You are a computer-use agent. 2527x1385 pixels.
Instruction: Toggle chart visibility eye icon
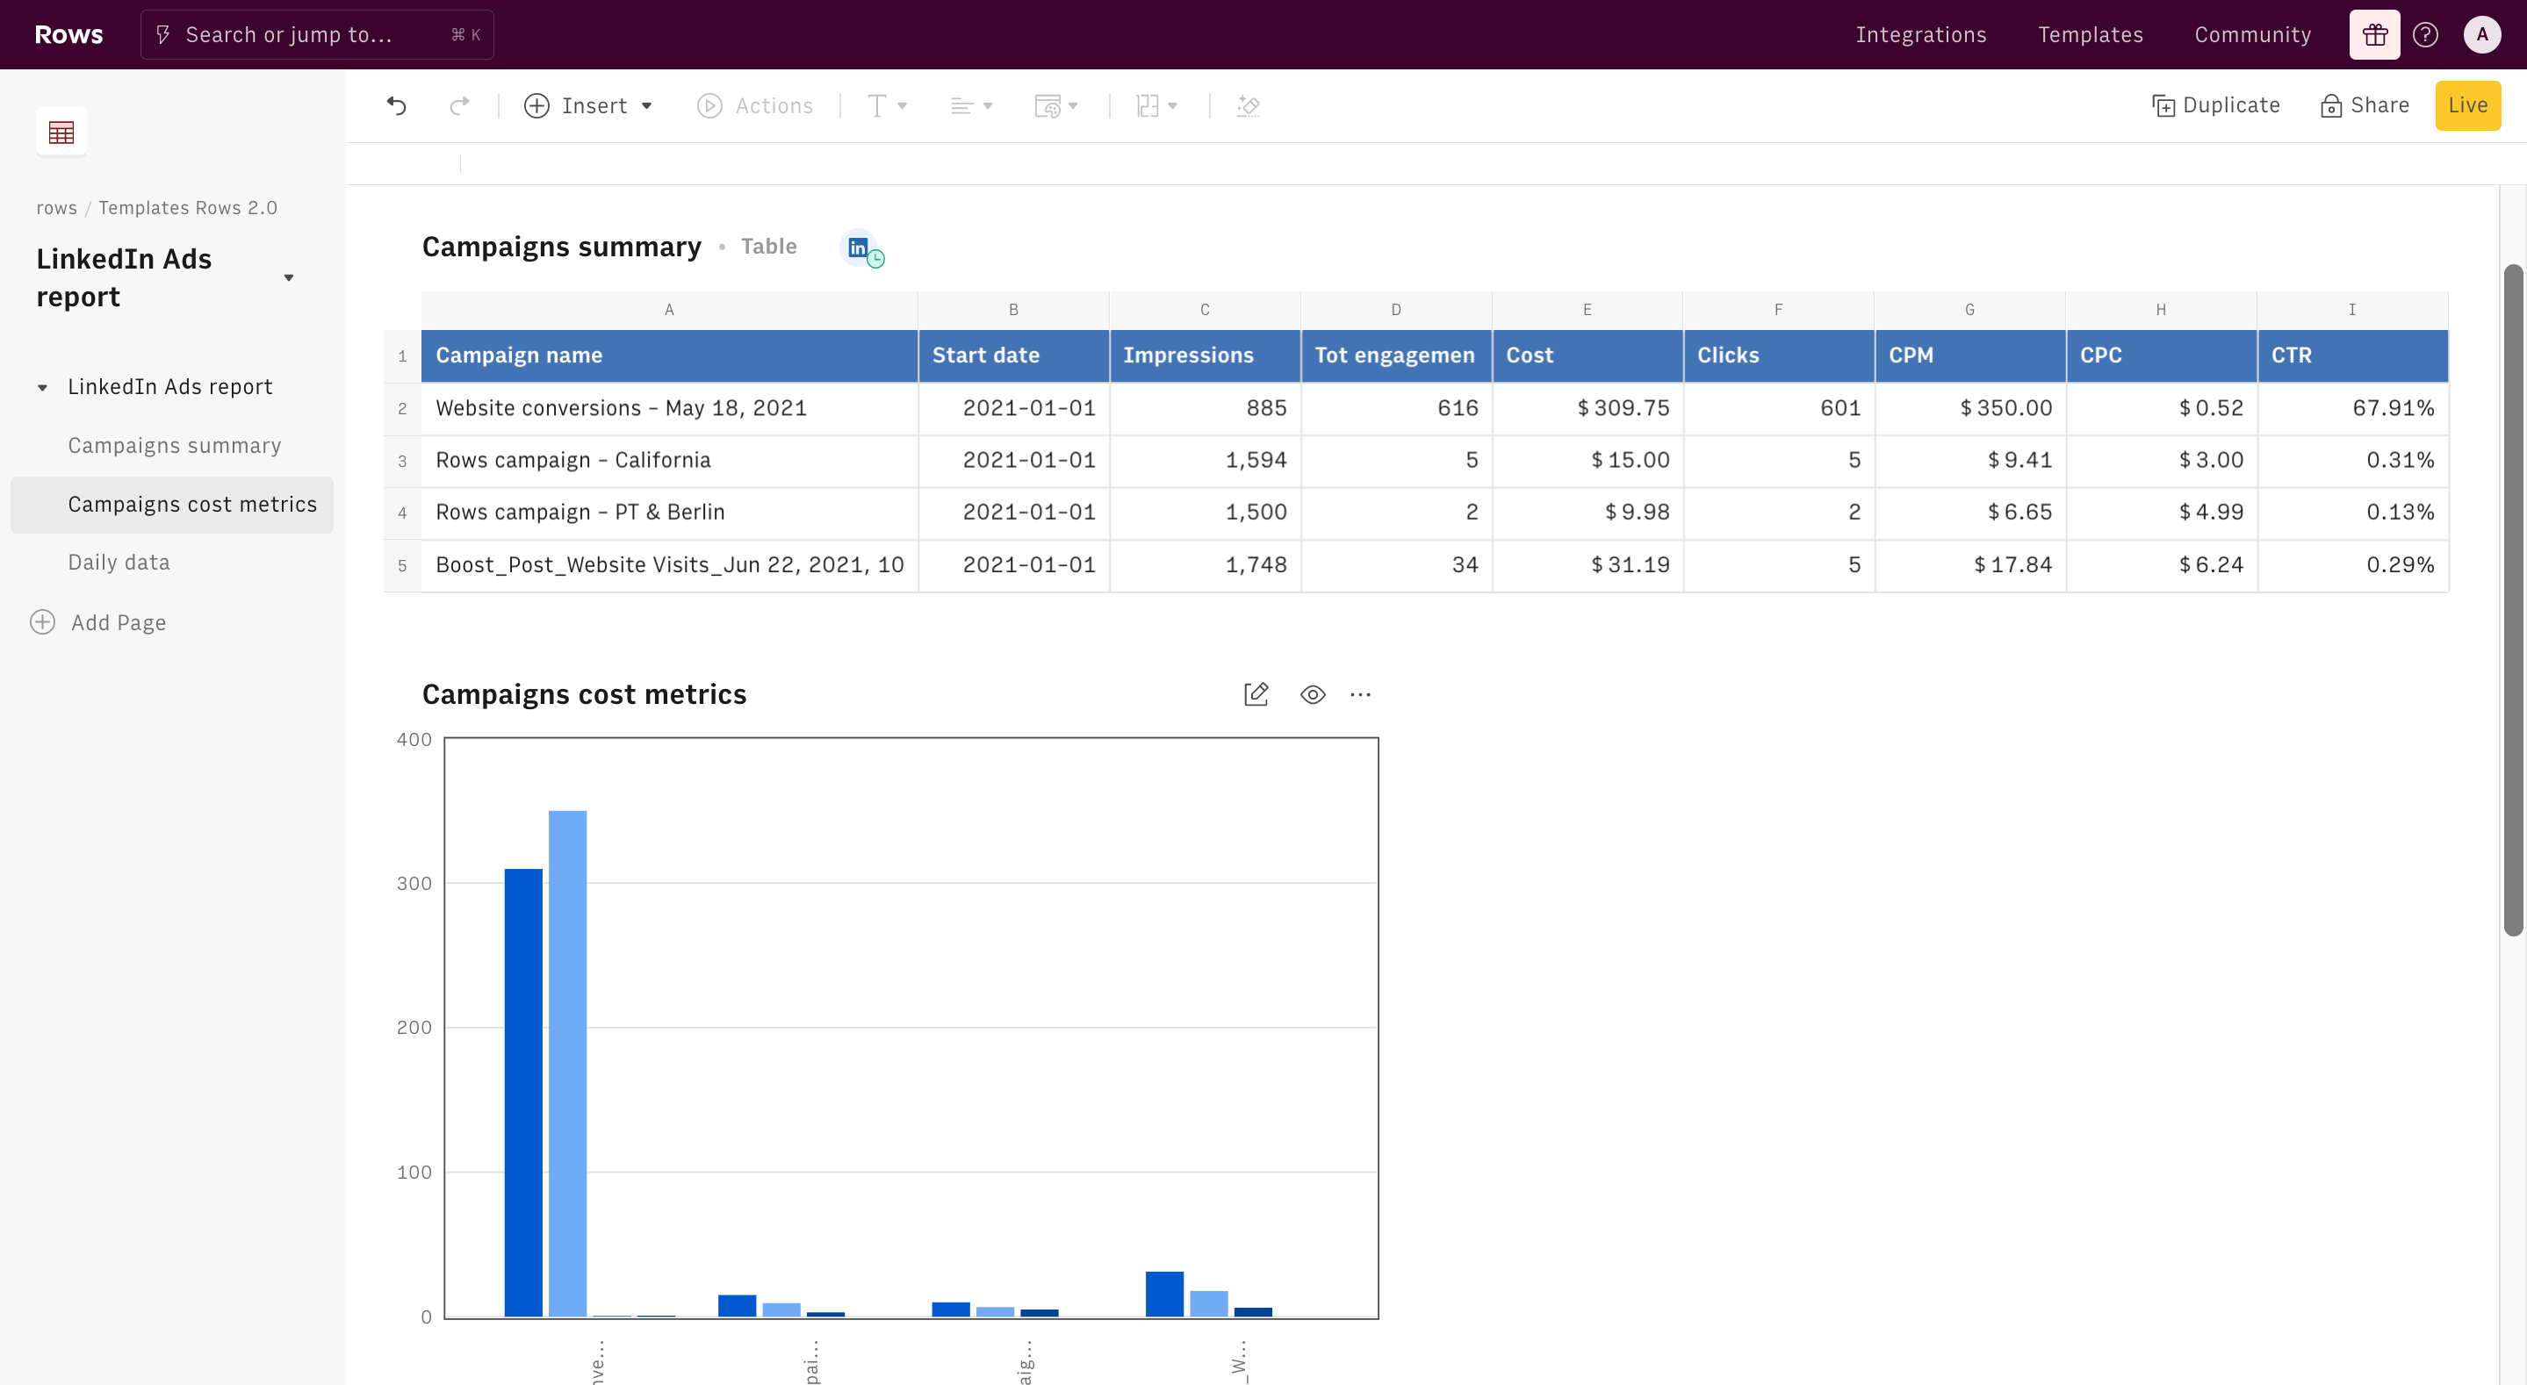[x=1313, y=694]
